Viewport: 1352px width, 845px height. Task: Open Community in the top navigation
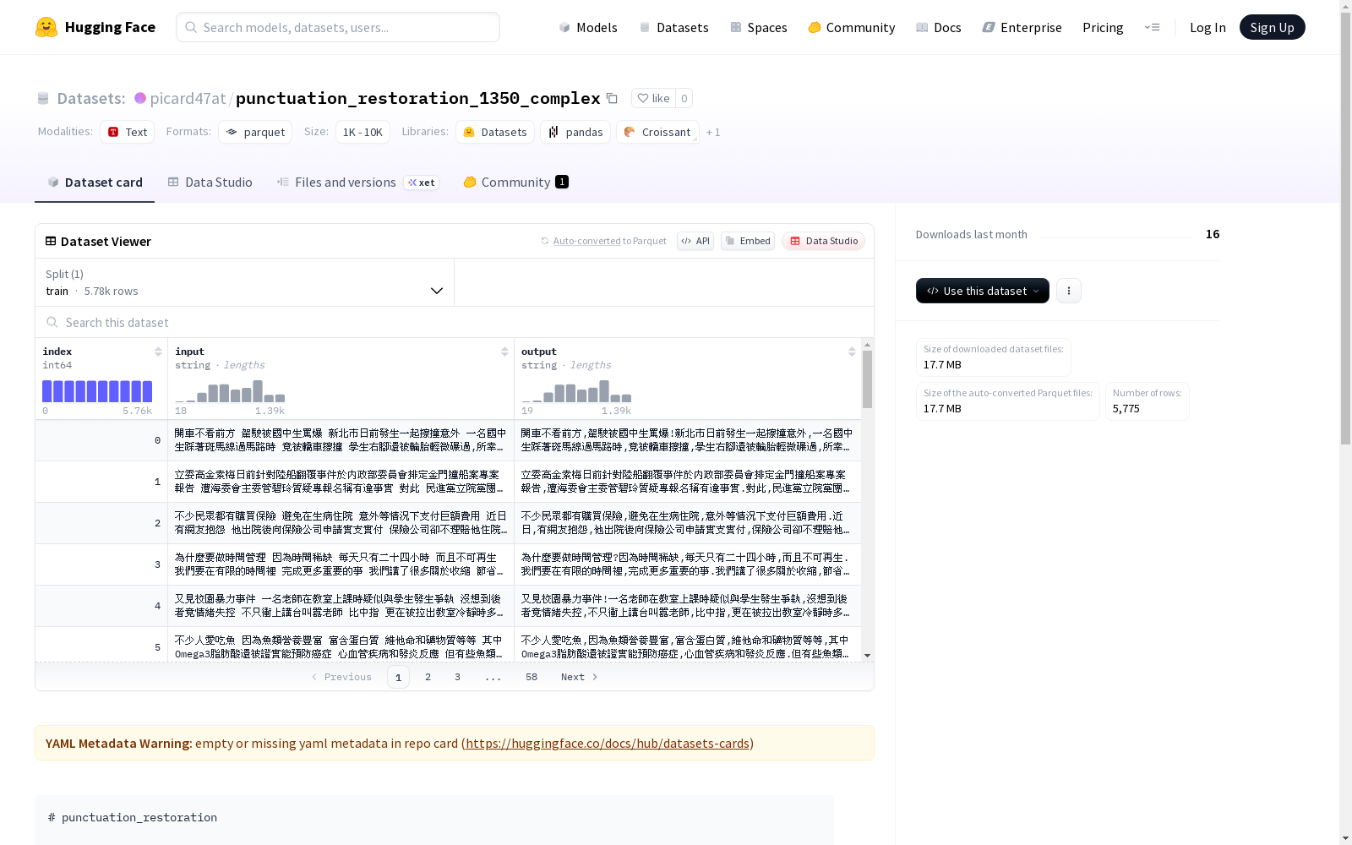click(852, 27)
